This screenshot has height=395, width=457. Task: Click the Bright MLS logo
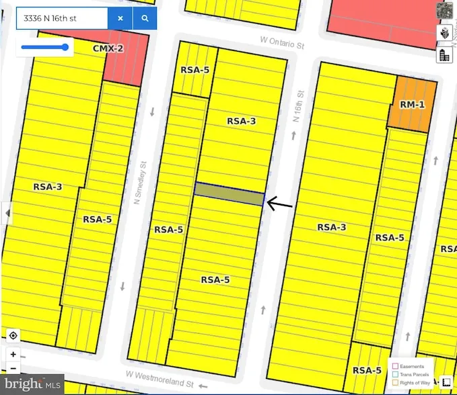32,385
